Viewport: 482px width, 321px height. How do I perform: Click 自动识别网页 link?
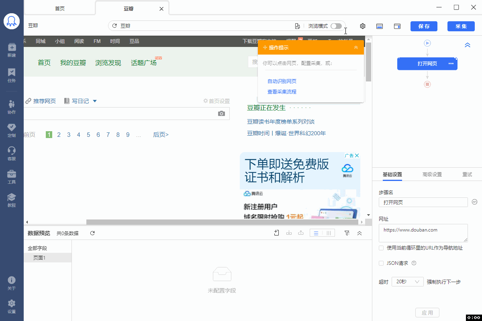[282, 81]
